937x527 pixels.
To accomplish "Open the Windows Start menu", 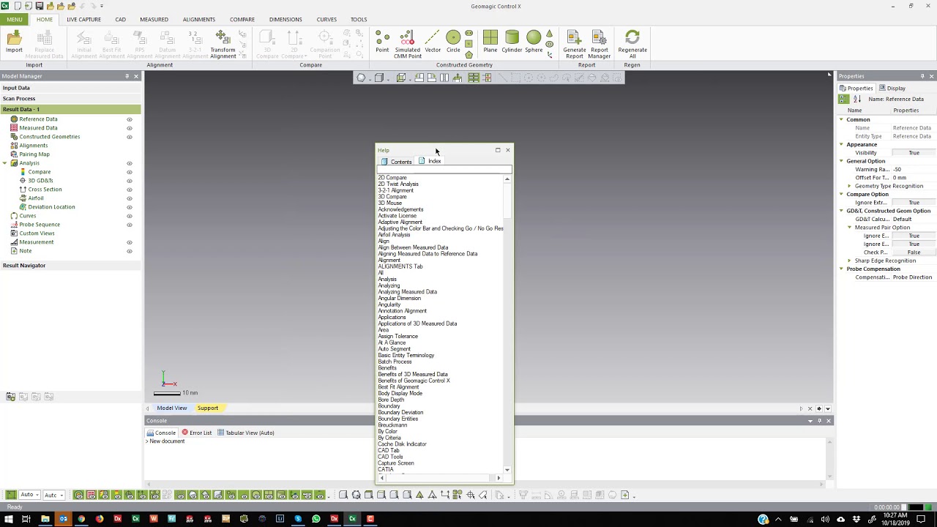I will tap(9, 519).
